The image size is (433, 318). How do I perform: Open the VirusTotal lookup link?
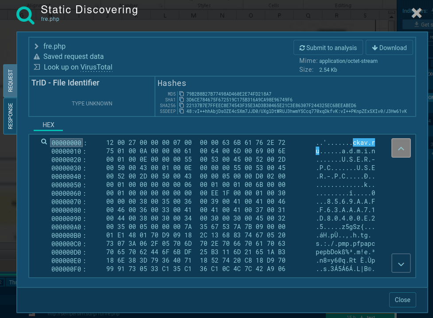click(97, 67)
